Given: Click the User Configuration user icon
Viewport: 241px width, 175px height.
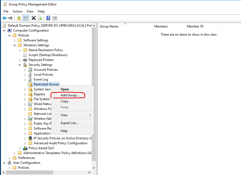Looking at the screenshot, I should [x=10, y=163].
